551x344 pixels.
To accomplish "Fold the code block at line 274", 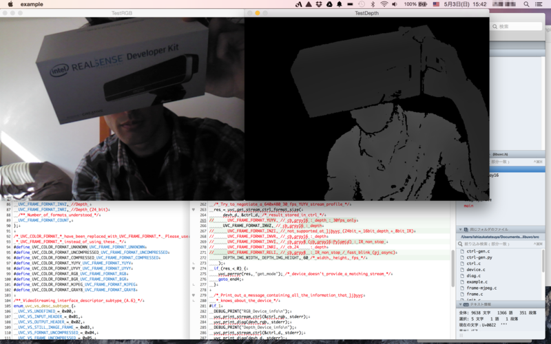I will coord(194,268).
